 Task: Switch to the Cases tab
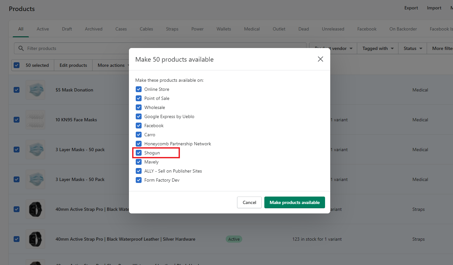(121, 29)
